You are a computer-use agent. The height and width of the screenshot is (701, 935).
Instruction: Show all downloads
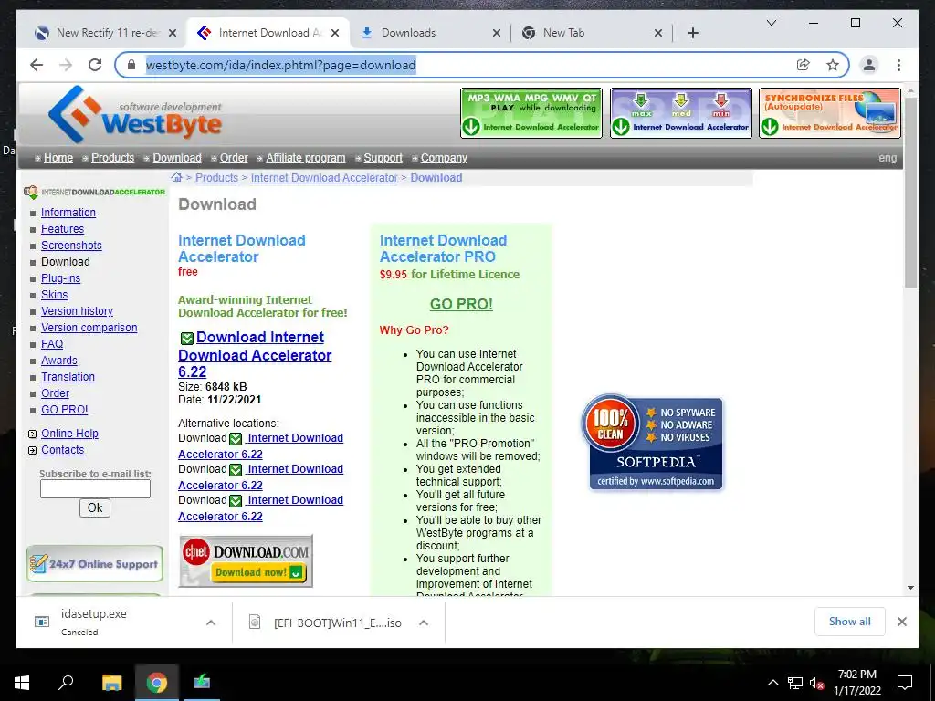tap(850, 622)
